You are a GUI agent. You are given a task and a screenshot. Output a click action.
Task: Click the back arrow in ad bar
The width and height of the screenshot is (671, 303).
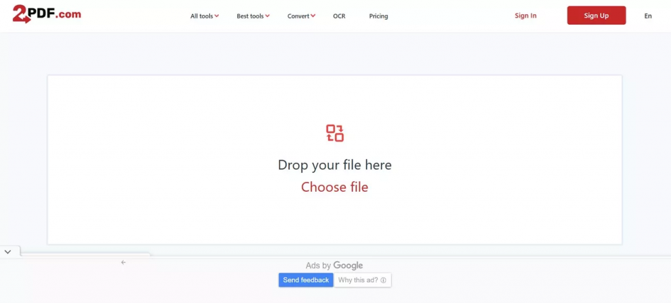click(x=123, y=262)
